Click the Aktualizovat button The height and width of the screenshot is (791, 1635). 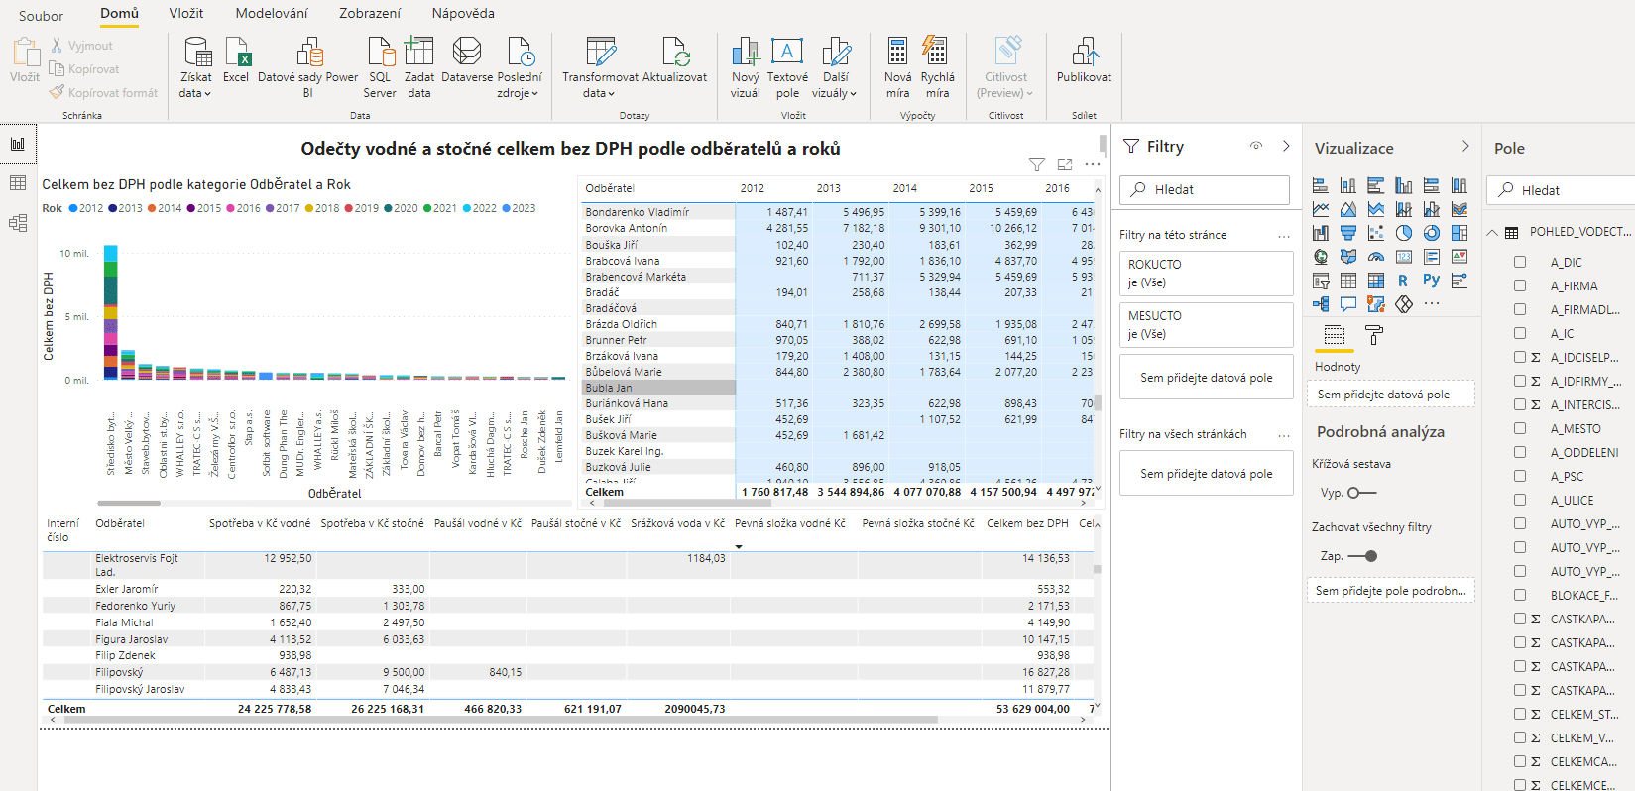675,60
